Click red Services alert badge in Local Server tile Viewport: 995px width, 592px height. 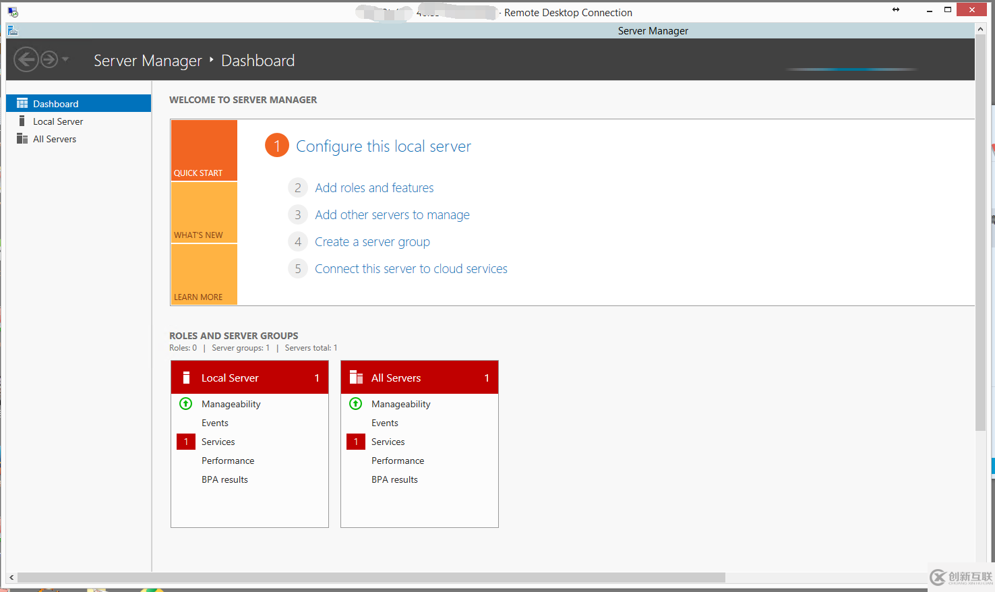[186, 442]
